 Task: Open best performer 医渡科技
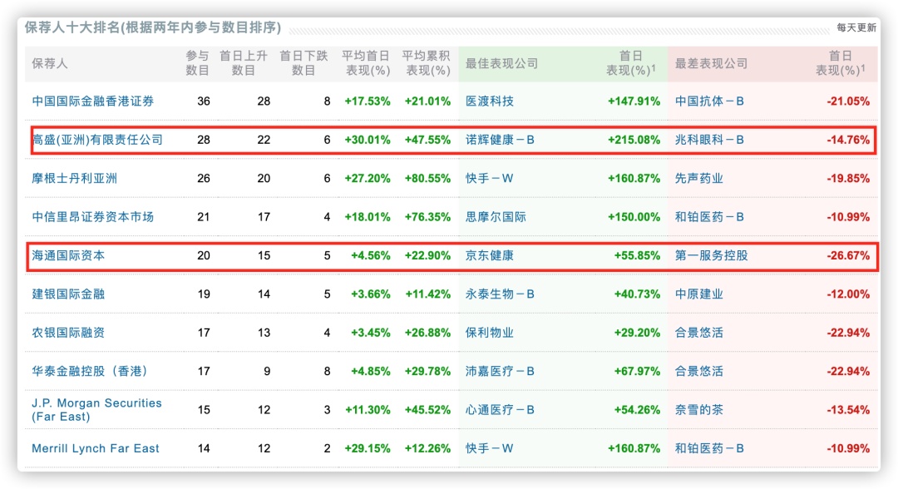(490, 101)
